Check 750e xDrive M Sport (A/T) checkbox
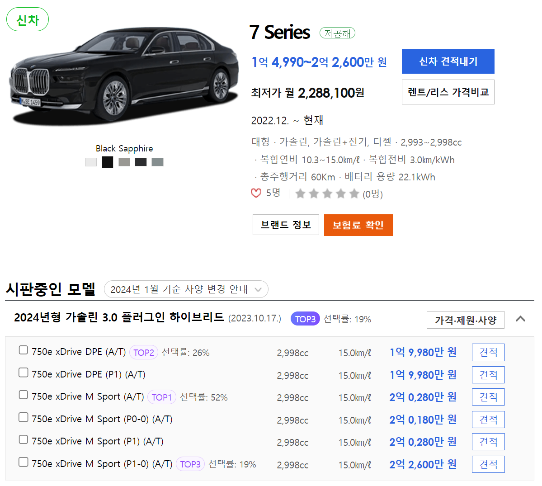Image resolution: width=542 pixels, height=486 pixels. coord(23,395)
